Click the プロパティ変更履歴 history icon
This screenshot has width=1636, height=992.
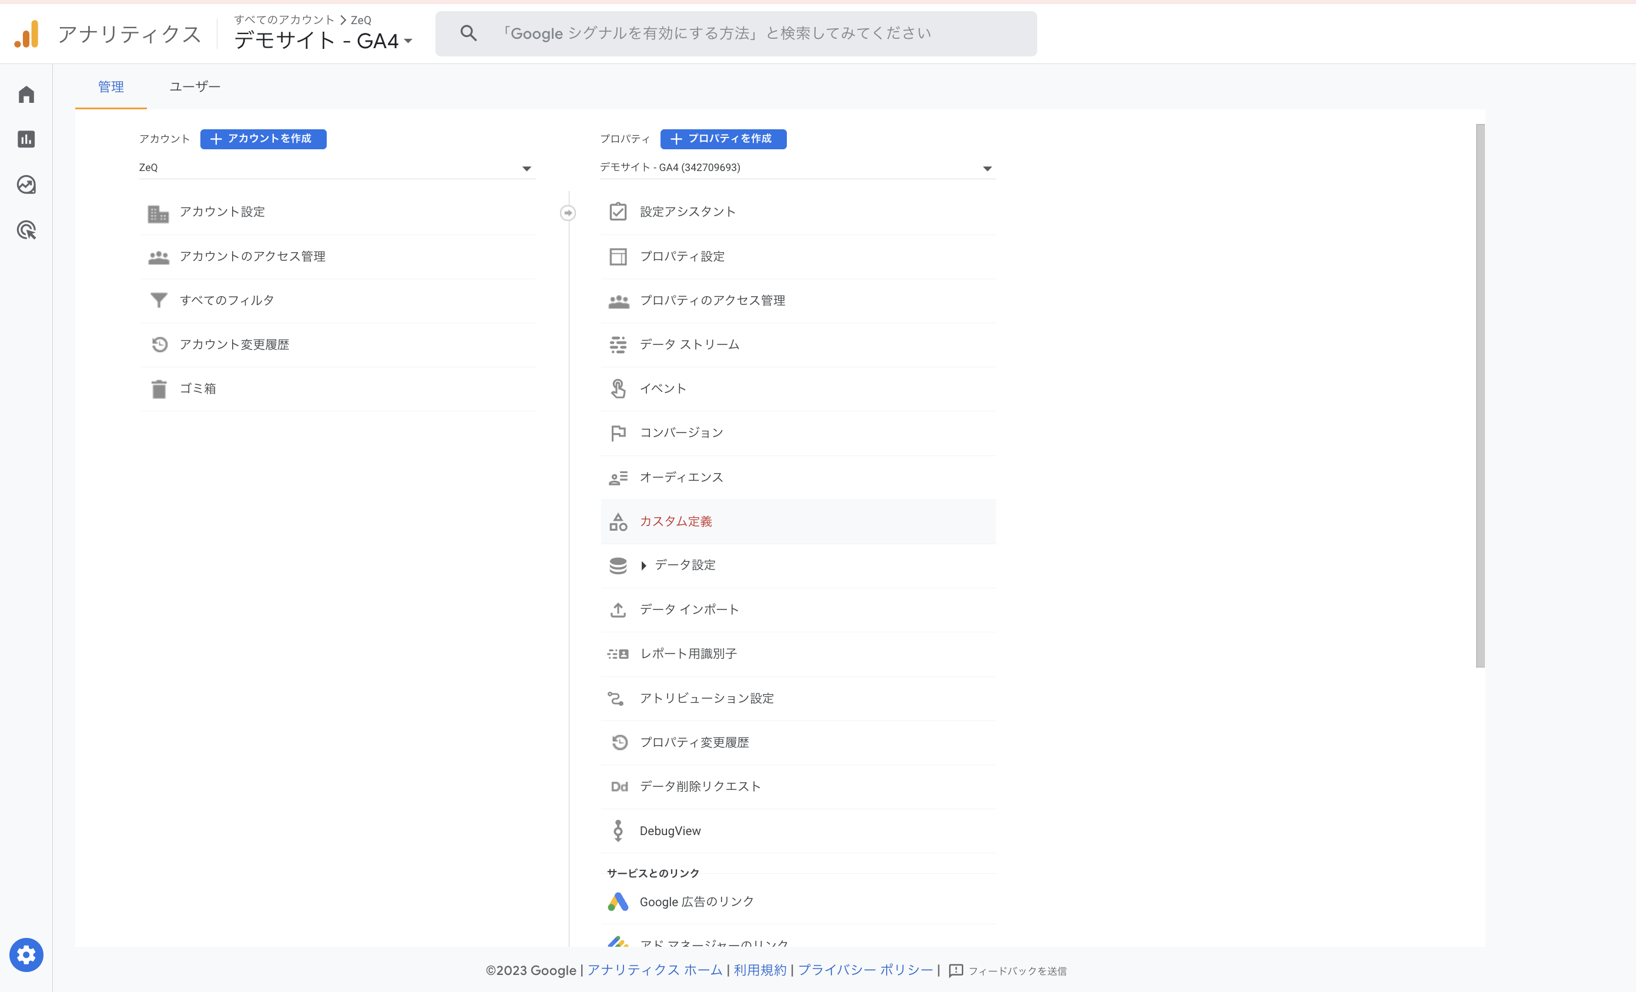click(619, 742)
